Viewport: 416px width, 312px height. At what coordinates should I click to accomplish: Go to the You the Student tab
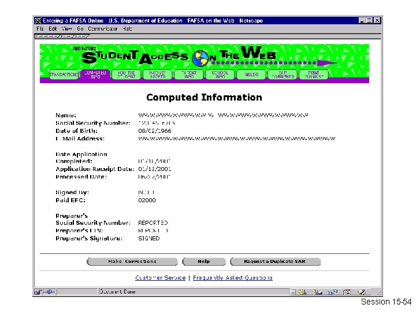pos(127,75)
